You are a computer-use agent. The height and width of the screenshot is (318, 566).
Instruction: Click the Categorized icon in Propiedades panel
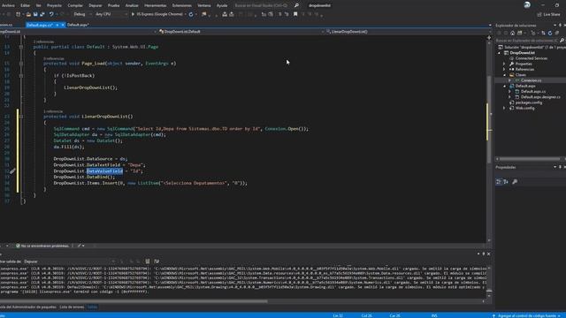tap(499, 182)
